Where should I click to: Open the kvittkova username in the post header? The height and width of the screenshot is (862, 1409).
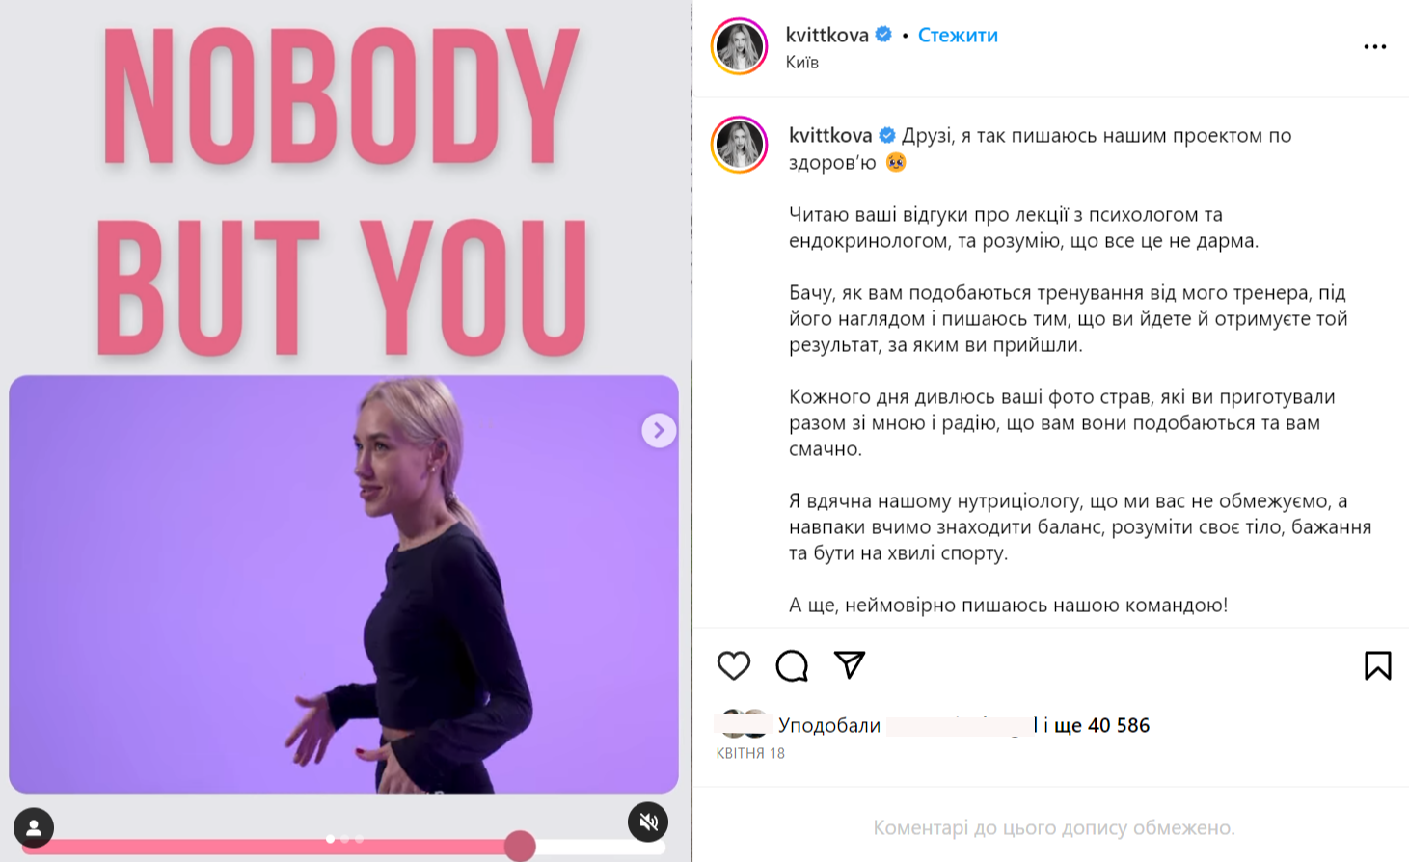coord(827,35)
